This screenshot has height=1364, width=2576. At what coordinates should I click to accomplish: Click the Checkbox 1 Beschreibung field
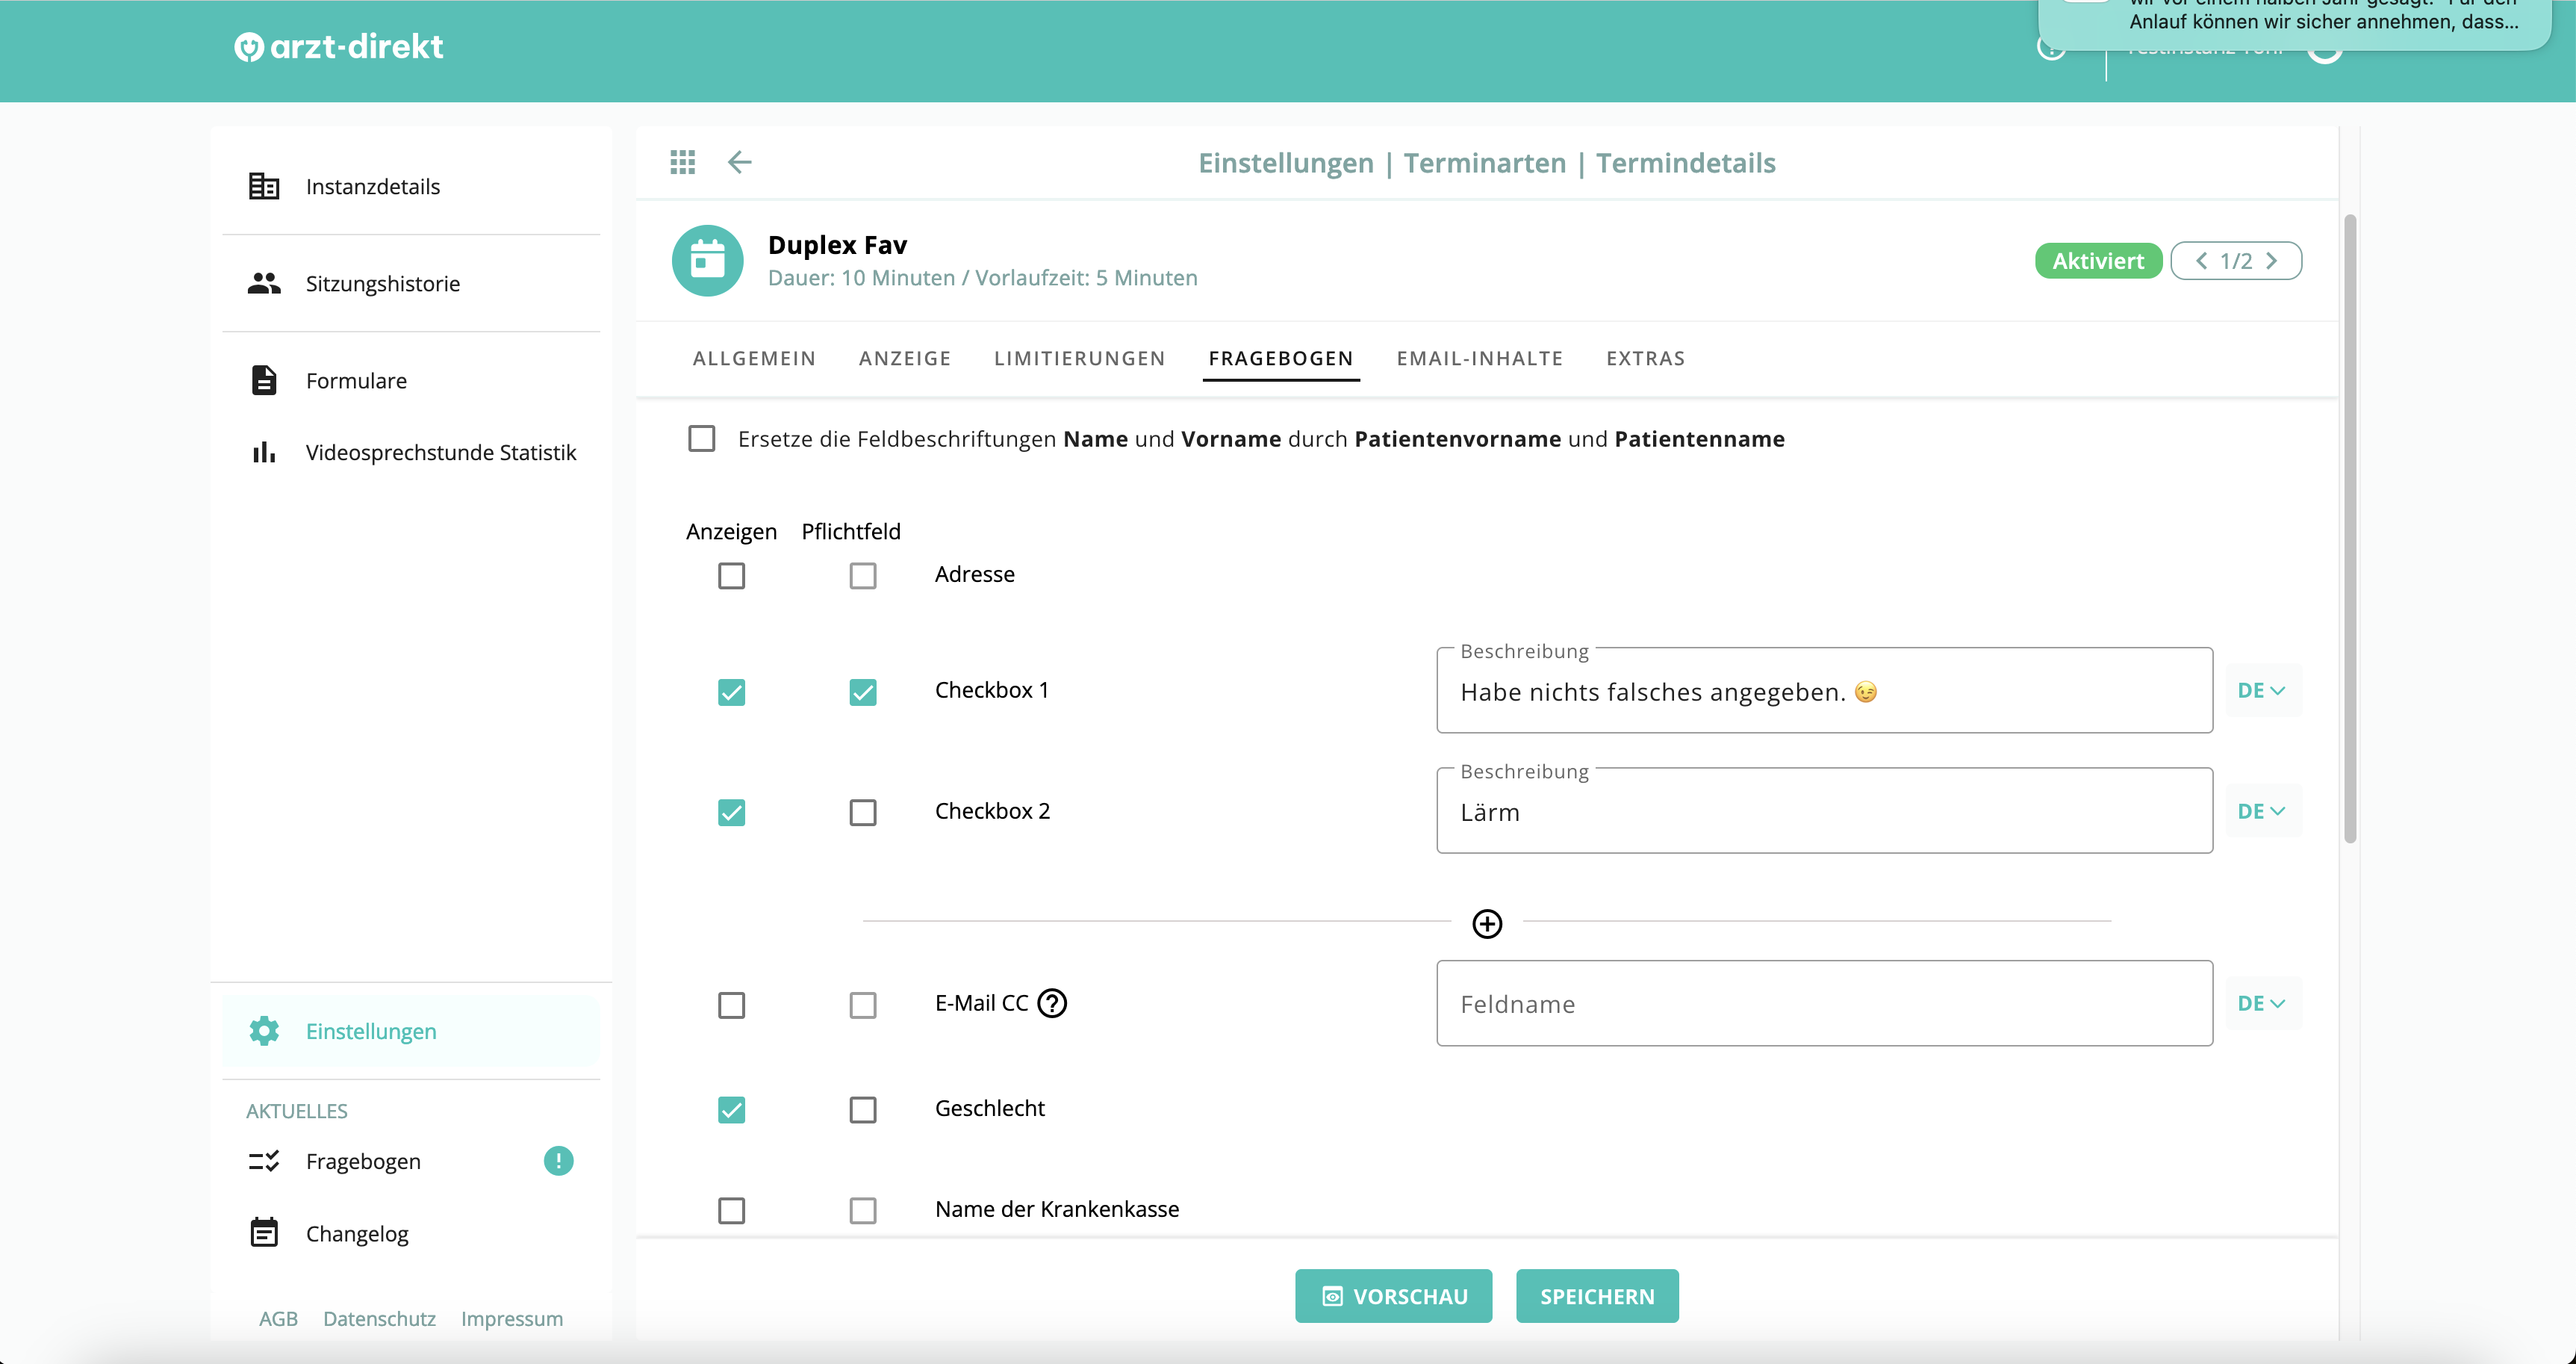pos(1824,690)
